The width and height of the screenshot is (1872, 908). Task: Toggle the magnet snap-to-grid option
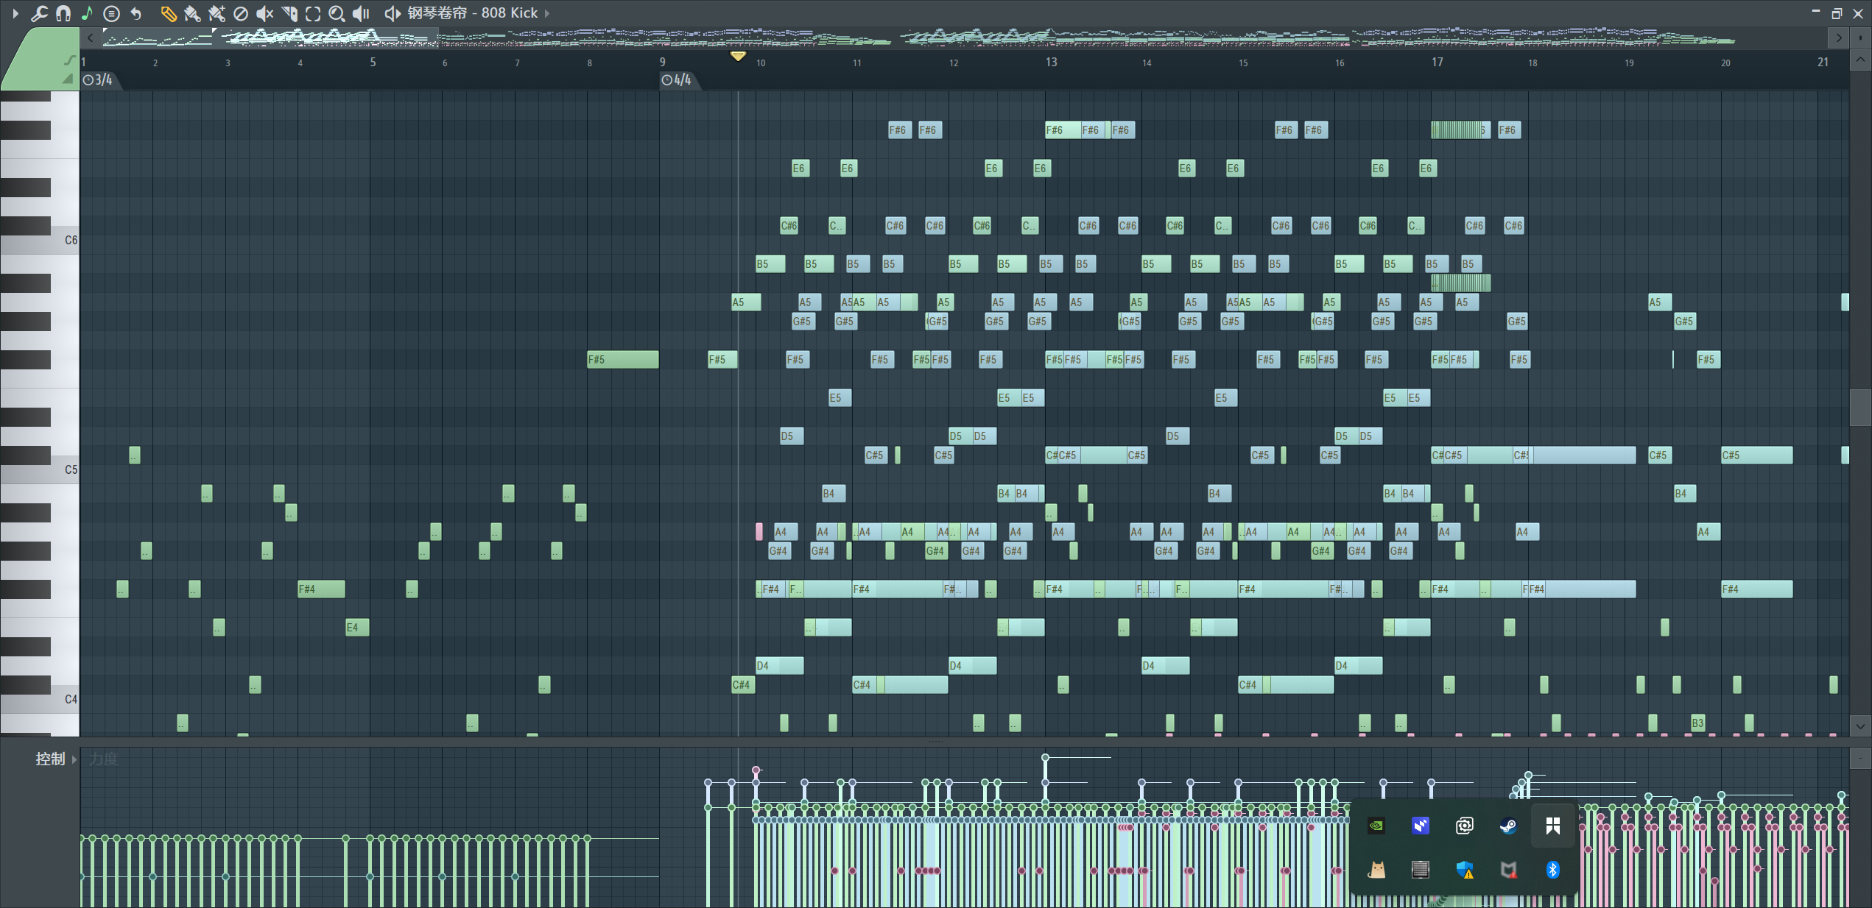pyautogui.click(x=63, y=13)
